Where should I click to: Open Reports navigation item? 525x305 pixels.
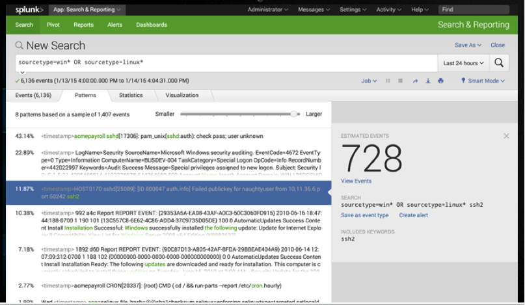click(84, 25)
